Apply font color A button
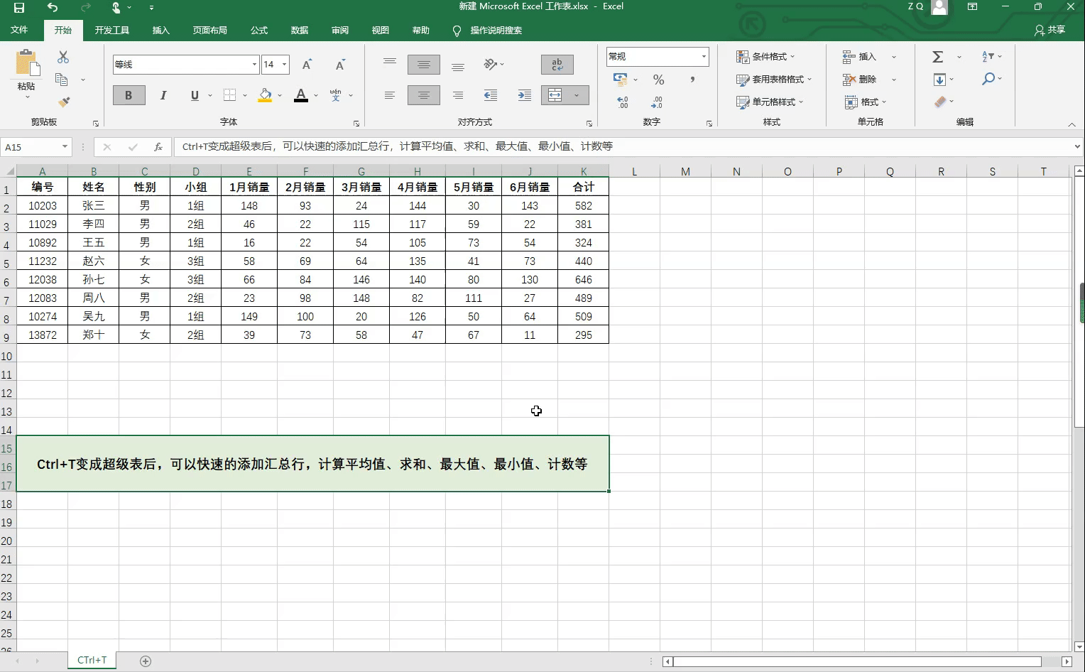This screenshot has width=1085, height=672. pos(301,95)
